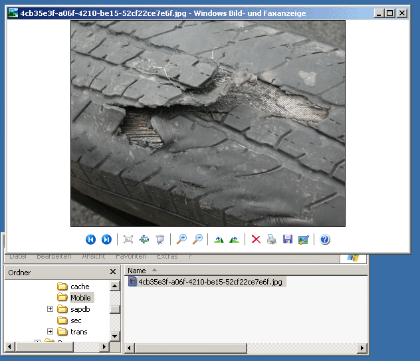The width and height of the screenshot is (420, 361).
Task: Delete the image with red X
Action: (x=256, y=239)
